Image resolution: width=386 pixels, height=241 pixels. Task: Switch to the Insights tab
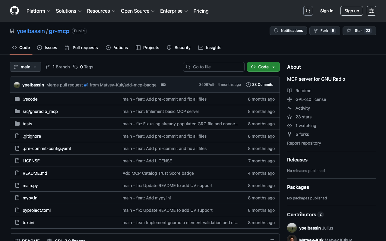210,48
